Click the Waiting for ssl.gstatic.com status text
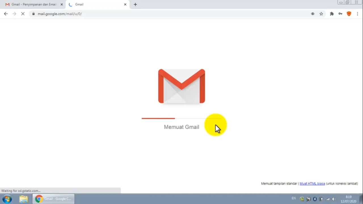 pos(21,191)
